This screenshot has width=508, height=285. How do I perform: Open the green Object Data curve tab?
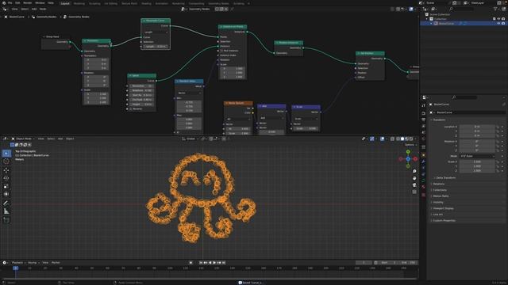click(423, 180)
